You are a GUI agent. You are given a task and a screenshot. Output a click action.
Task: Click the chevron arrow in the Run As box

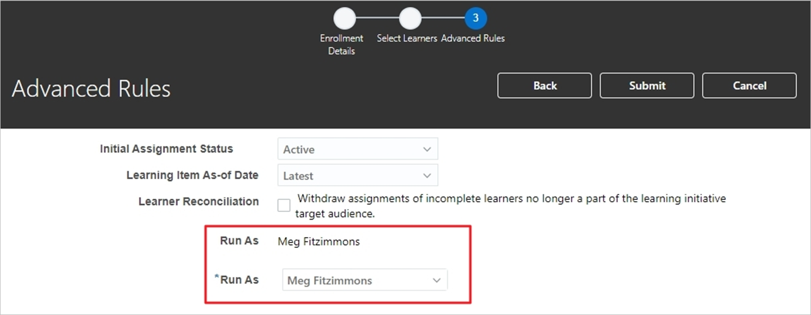pos(436,281)
